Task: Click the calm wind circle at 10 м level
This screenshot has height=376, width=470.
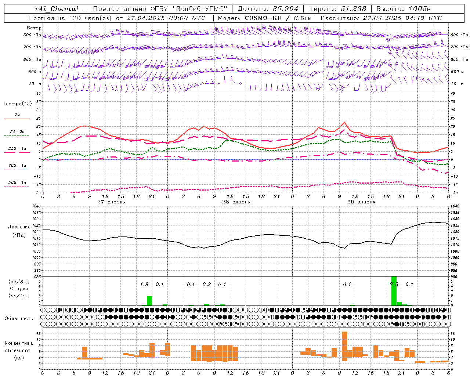Action: pyautogui.click(x=241, y=84)
